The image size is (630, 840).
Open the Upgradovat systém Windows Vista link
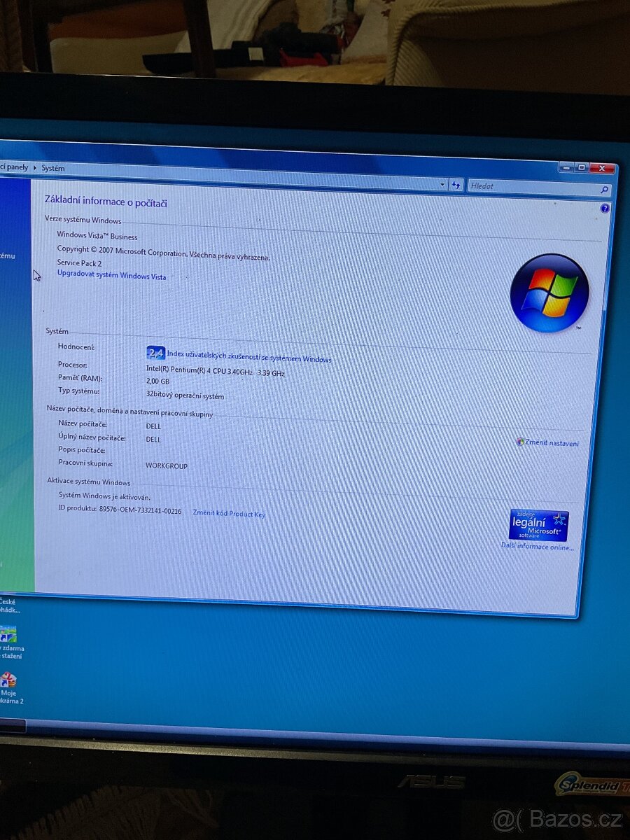coord(111,276)
